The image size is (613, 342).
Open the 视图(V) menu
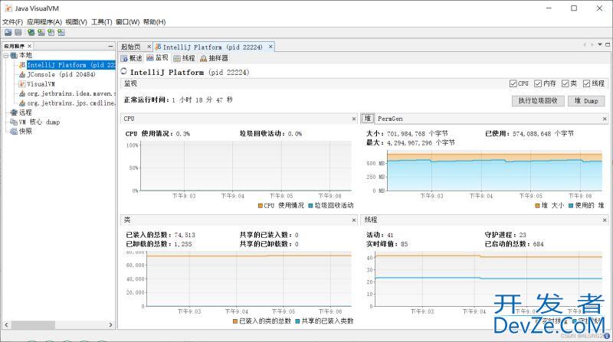pyautogui.click(x=76, y=22)
